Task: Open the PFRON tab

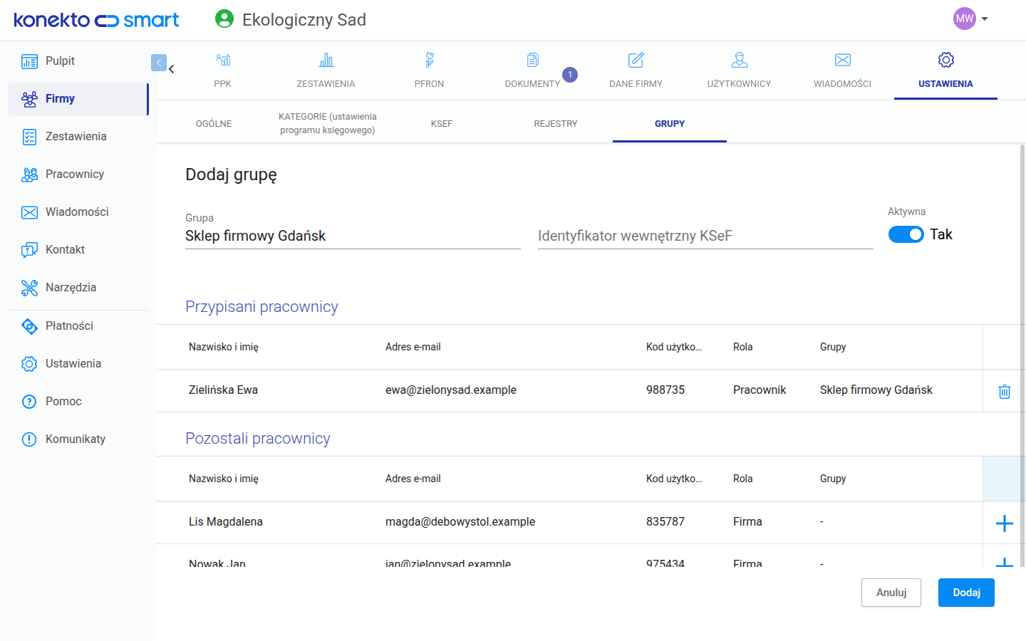Action: (429, 71)
